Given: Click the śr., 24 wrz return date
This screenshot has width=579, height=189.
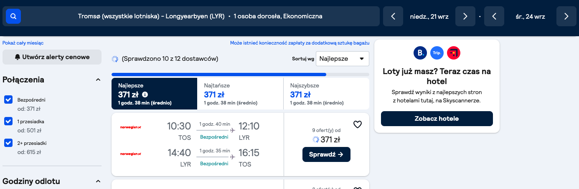Looking at the screenshot, I should [x=530, y=17].
